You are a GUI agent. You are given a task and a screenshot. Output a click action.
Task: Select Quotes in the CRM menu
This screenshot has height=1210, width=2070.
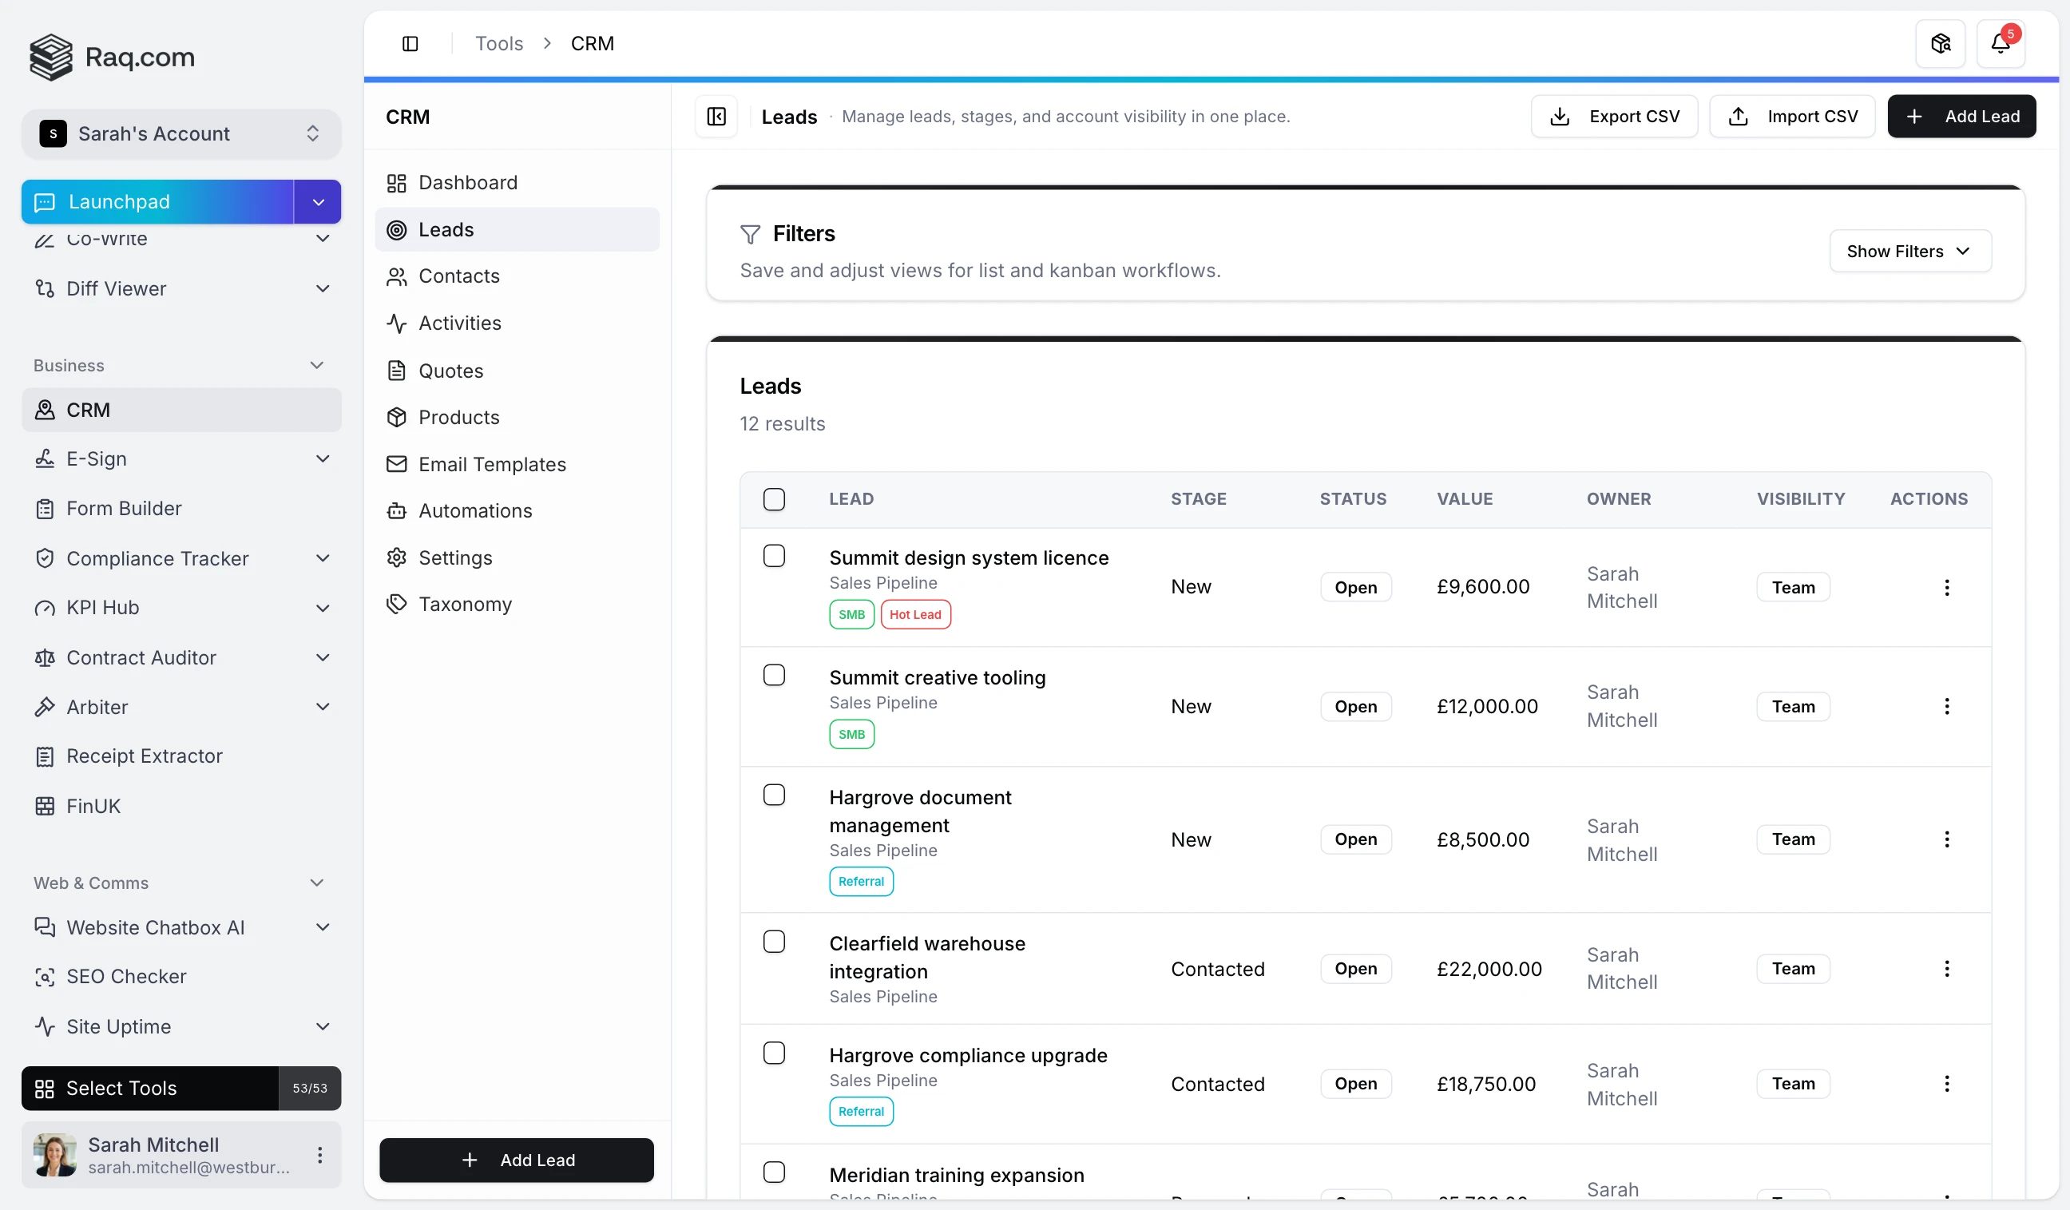[x=450, y=371]
